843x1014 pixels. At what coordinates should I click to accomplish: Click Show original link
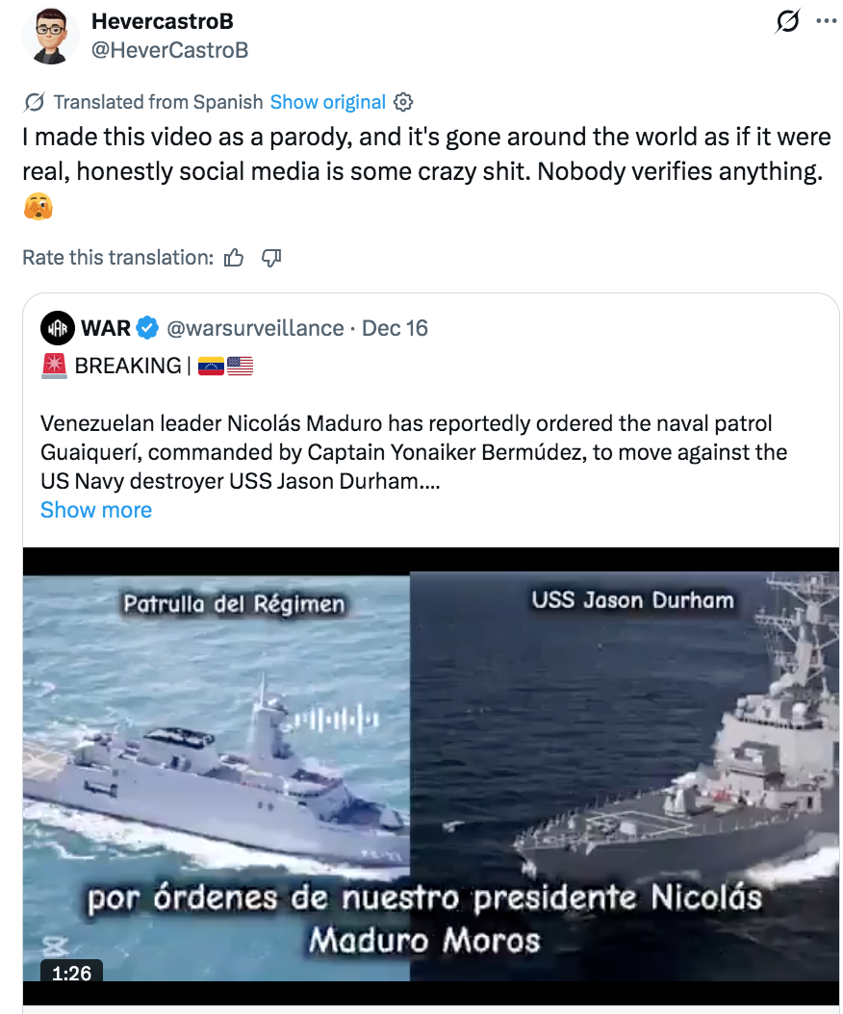pos(327,102)
